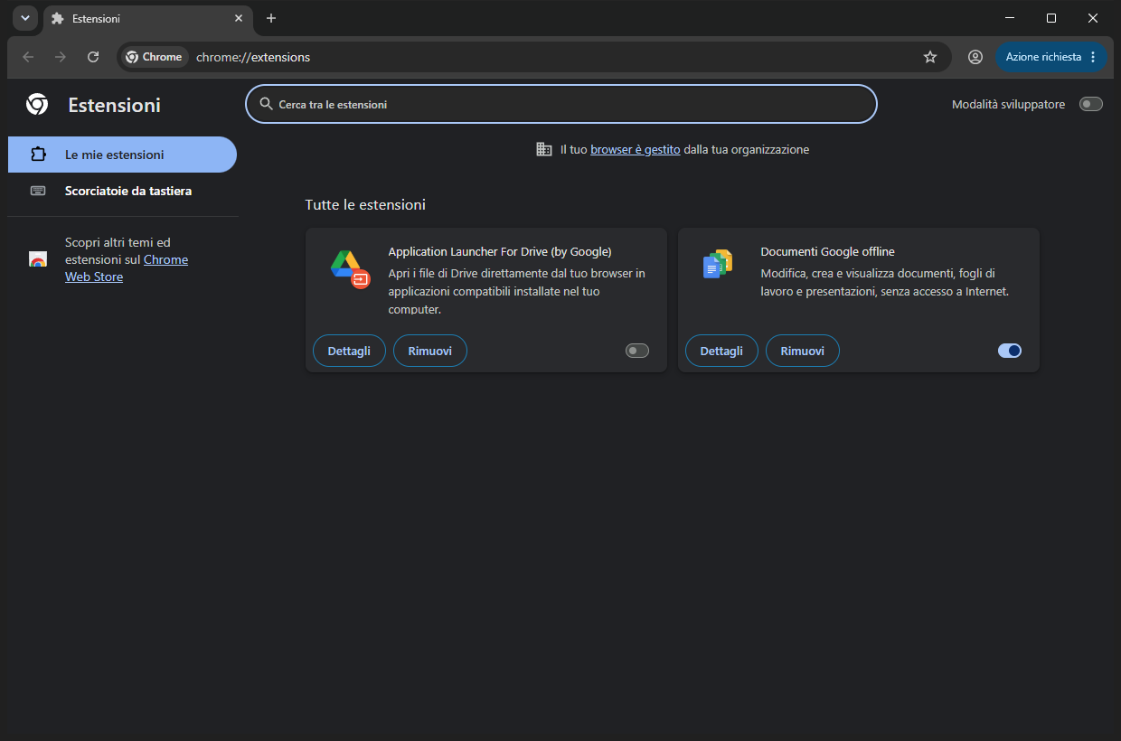Click the Cerca tra le estensioni search field
Image resolution: width=1121 pixels, height=741 pixels.
click(x=561, y=104)
